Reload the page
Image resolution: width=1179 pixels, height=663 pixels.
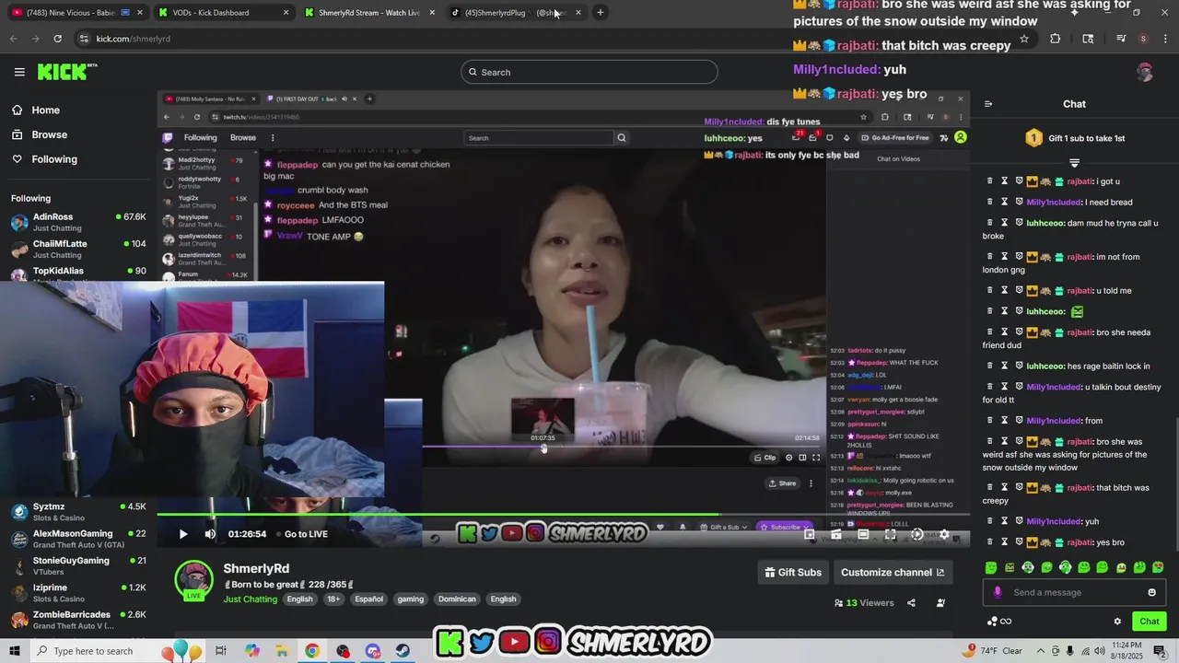pos(57,39)
